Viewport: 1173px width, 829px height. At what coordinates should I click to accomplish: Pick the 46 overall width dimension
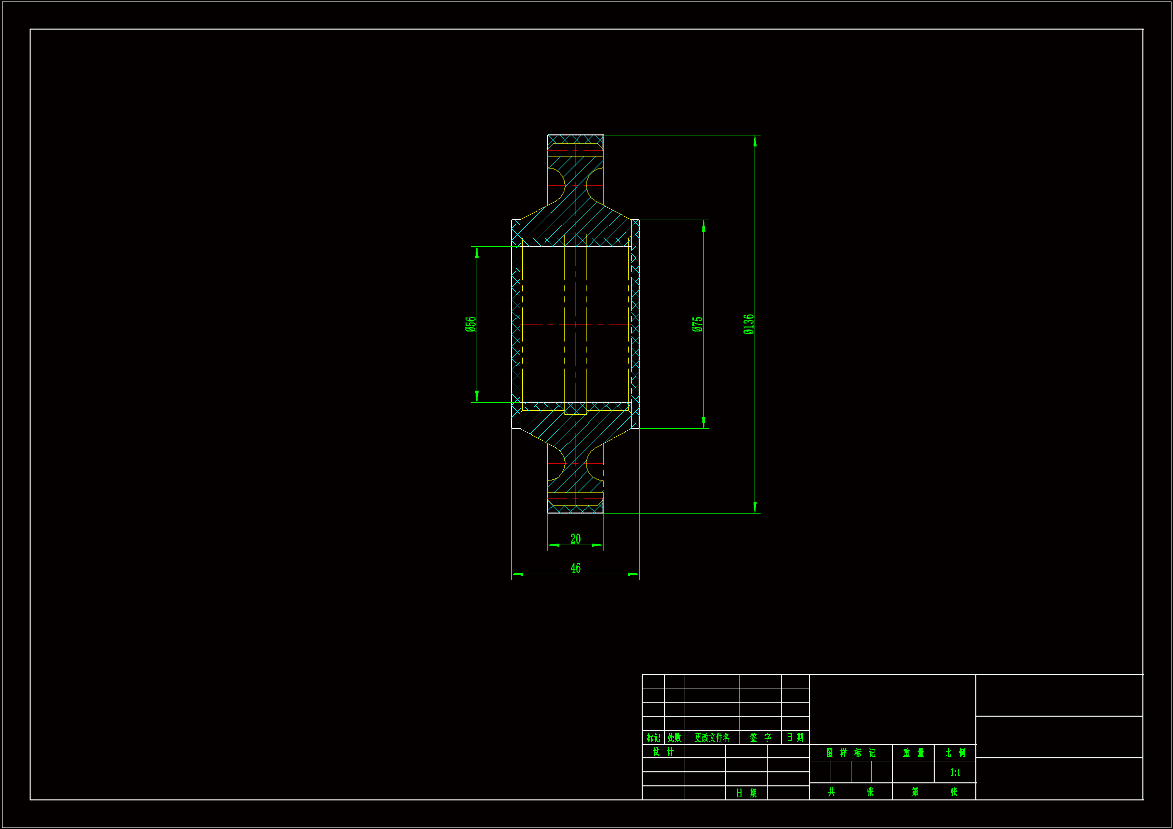tap(575, 568)
